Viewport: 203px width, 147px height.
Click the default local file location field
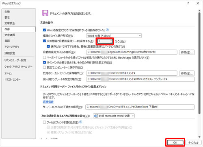132,73
